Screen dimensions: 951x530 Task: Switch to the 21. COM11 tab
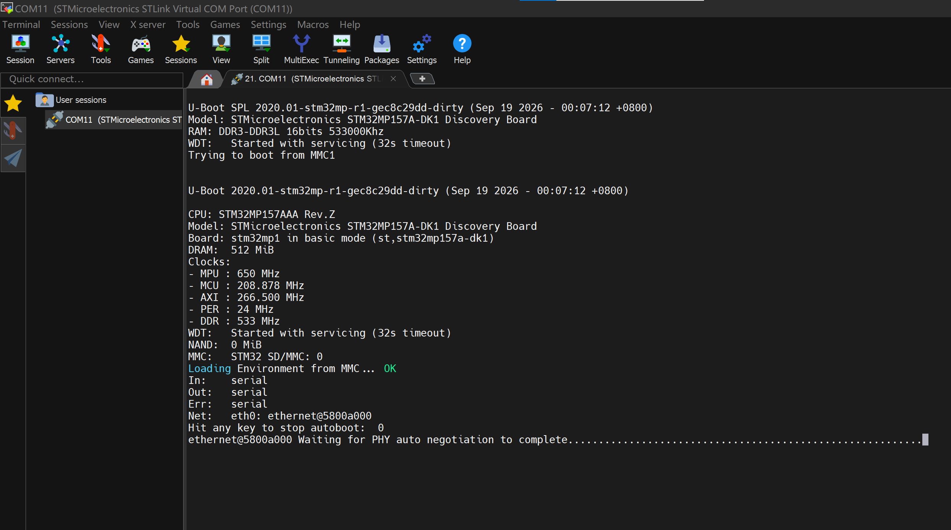pos(314,79)
